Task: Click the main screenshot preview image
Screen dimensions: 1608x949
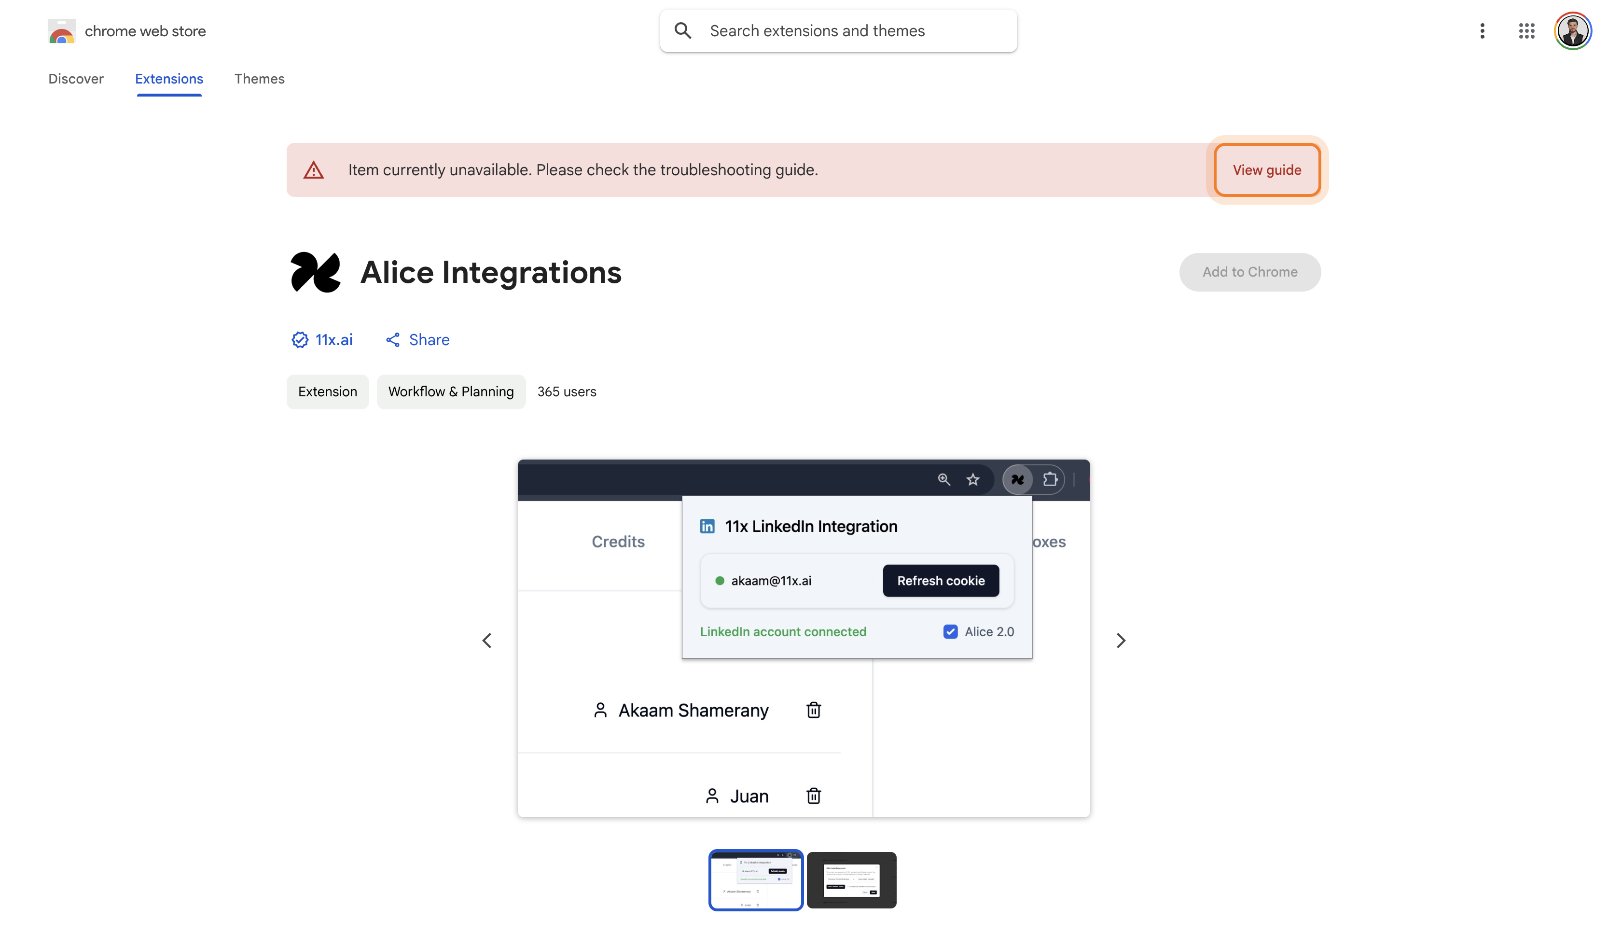Action: point(803,638)
